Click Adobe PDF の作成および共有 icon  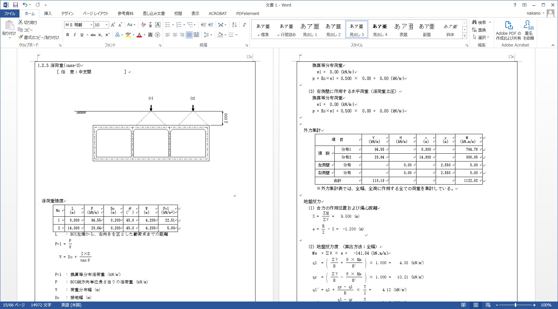point(508,30)
